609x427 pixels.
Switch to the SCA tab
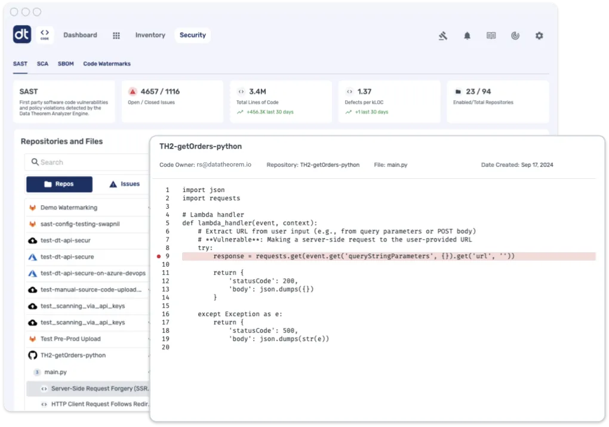42,64
